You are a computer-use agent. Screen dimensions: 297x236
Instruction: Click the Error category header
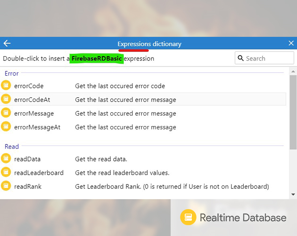(x=12, y=73)
